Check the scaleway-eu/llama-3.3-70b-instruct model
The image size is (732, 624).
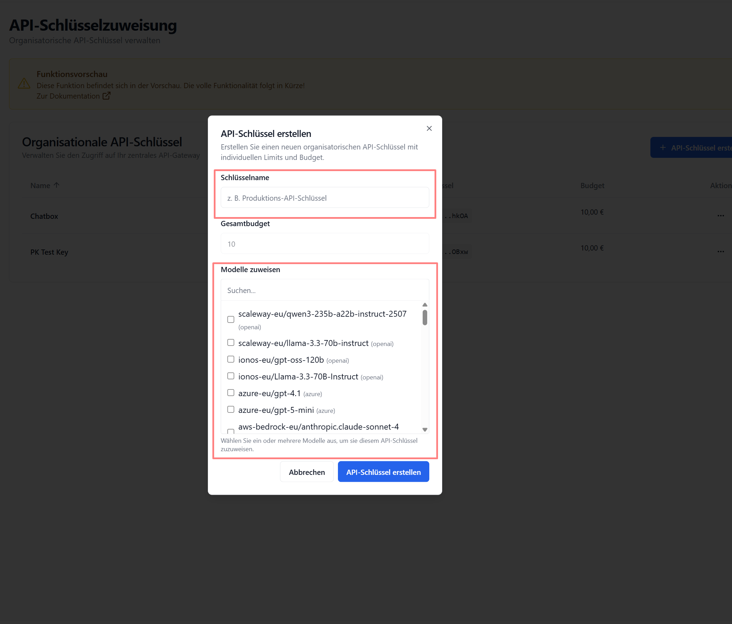231,342
